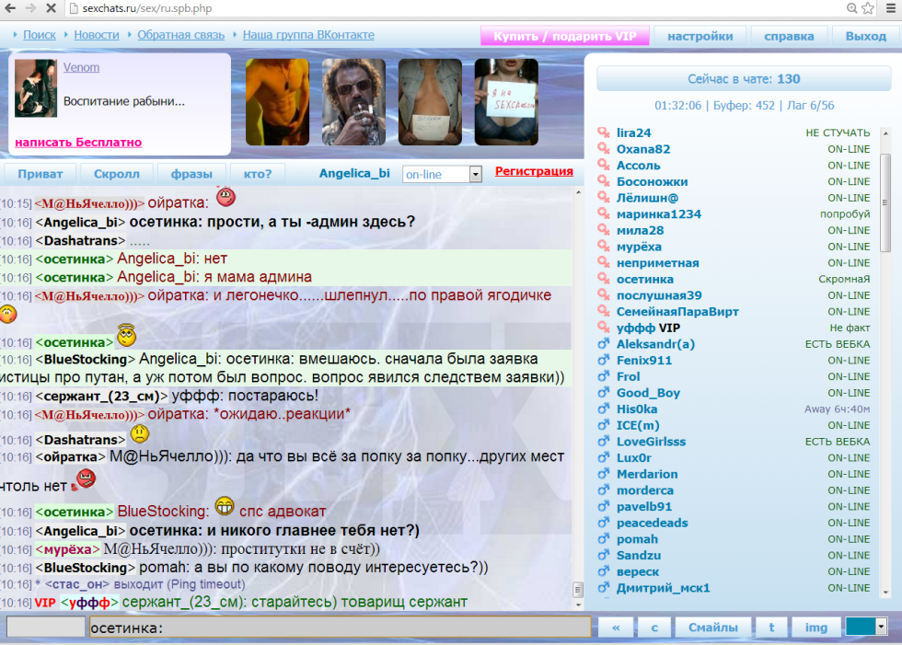Open the Смайлы smiley picker
Viewport: 902px width, 645px height.
coord(712,628)
